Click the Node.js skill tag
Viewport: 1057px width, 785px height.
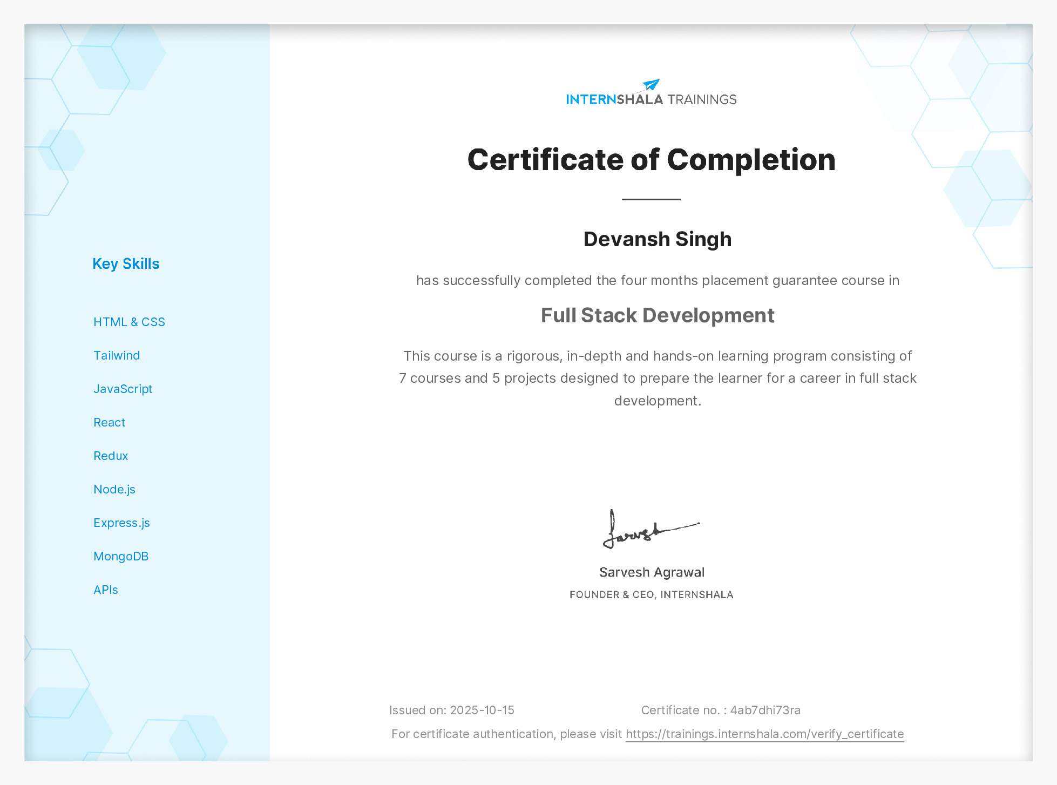pos(114,489)
